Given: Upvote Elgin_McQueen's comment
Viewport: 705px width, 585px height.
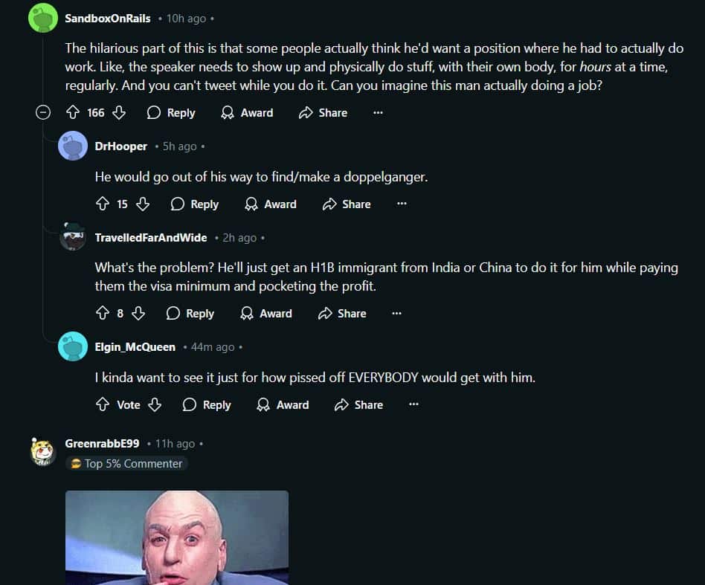Looking at the screenshot, I should coord(103,405).
